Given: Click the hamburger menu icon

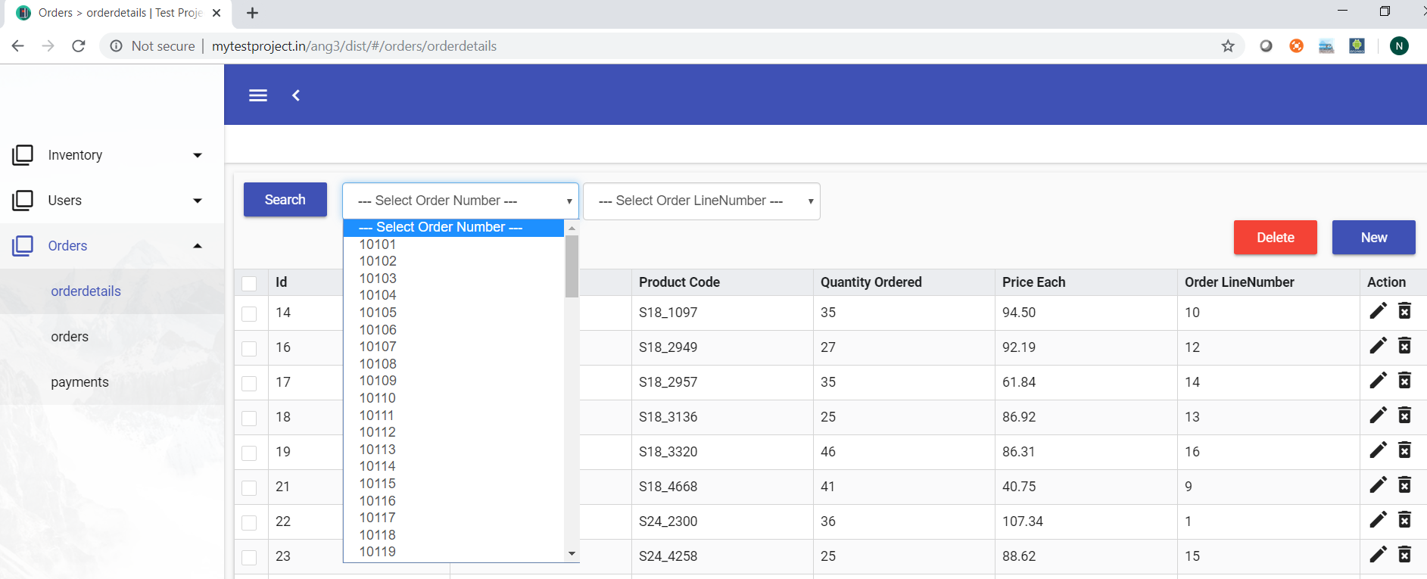Looking at the screenshot, I should click(x=258, y=95).
